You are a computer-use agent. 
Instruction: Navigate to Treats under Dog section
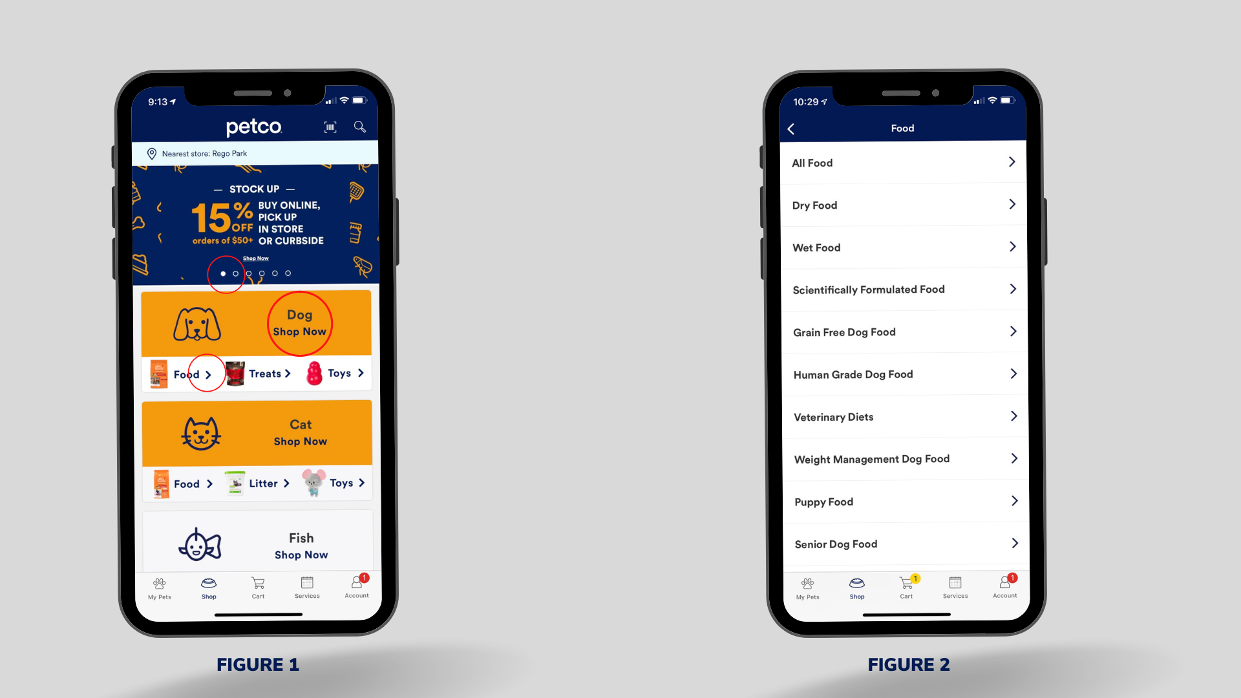click(x=265, y=374)
